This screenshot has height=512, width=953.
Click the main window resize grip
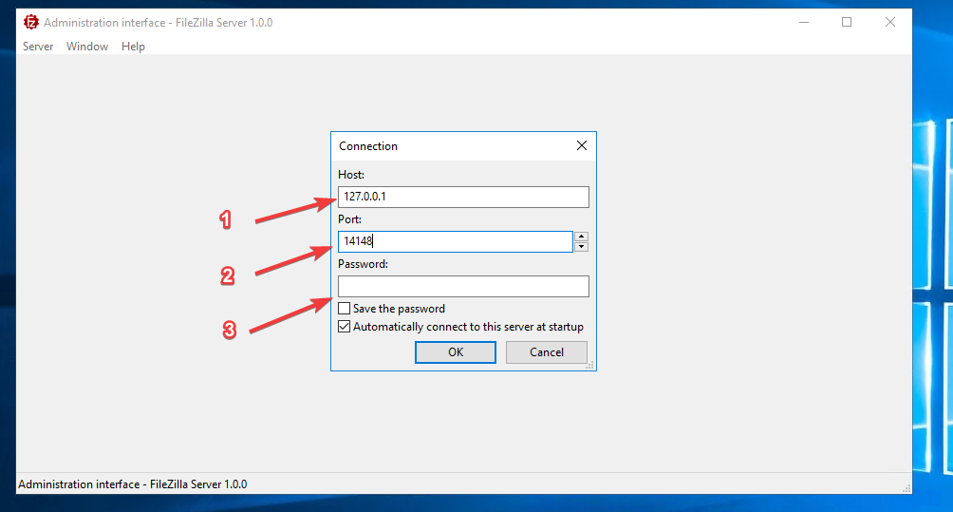point(906,489)
